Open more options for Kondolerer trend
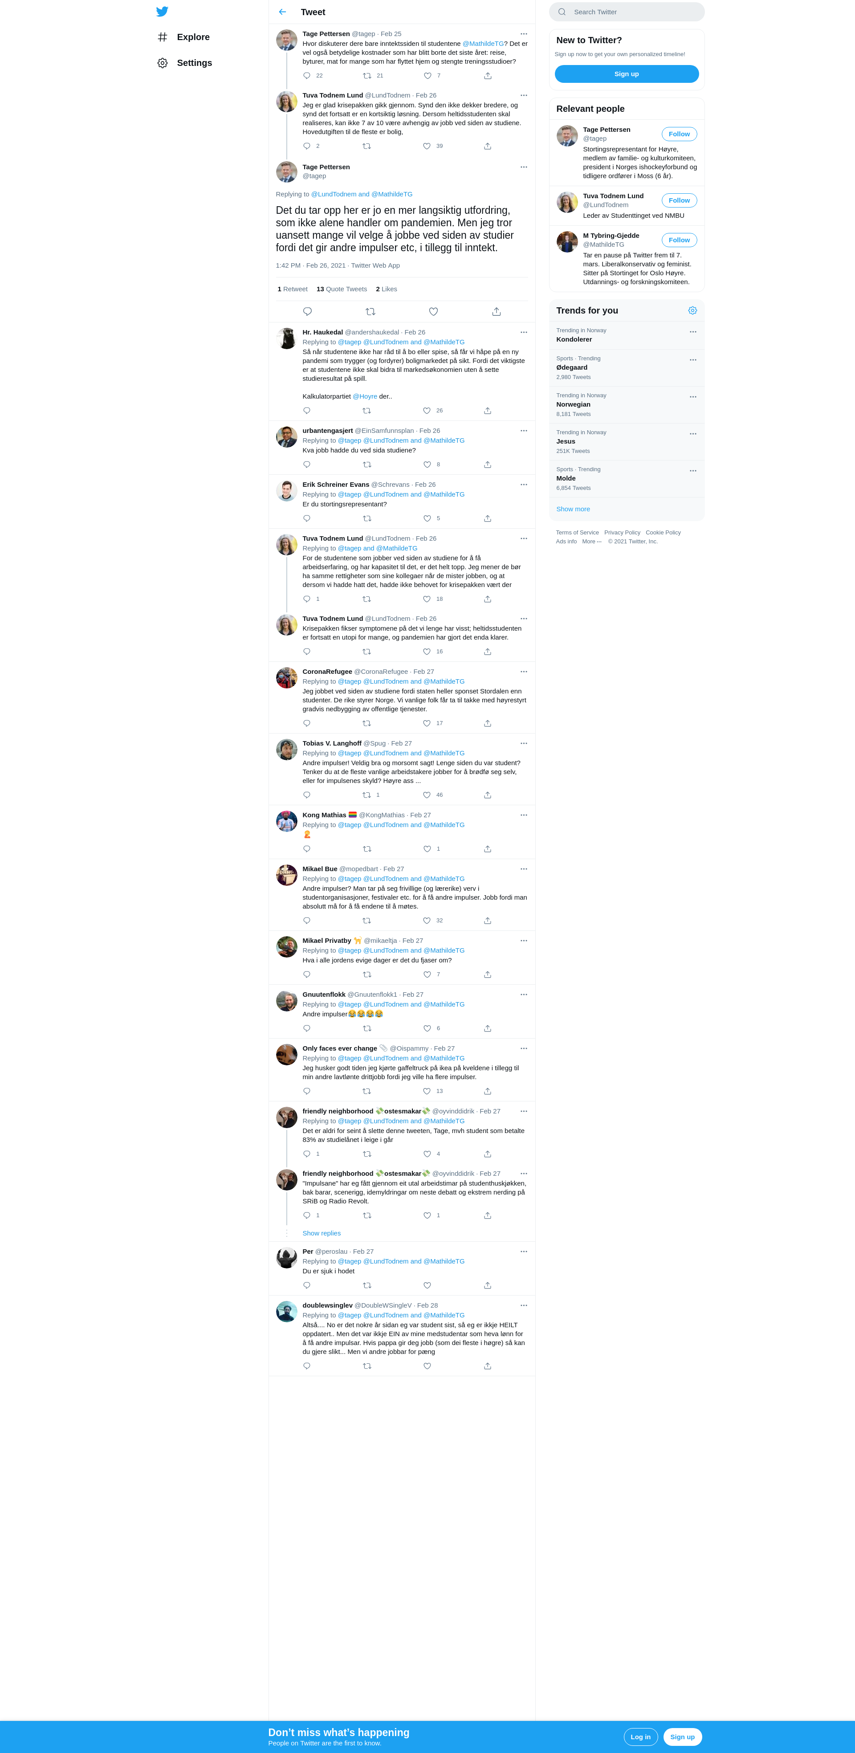Screen dimensions: 855x1753 pyautogui.click(x=693, y=332)
